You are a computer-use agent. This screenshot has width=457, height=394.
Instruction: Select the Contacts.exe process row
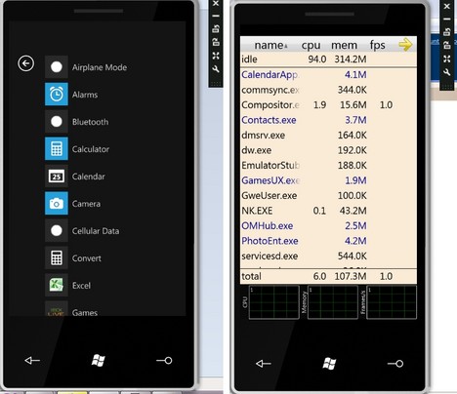pos(328,120)
